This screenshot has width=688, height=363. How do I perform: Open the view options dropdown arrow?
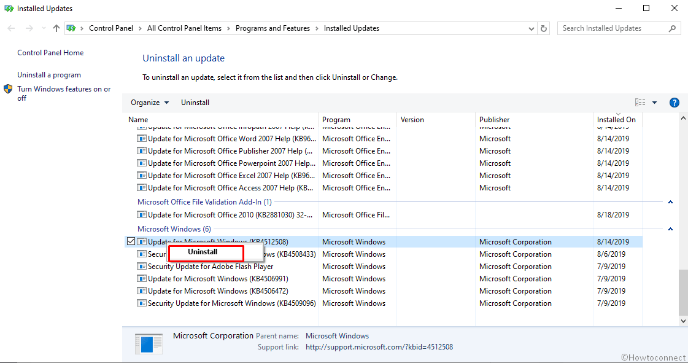[x=654, y=103]
